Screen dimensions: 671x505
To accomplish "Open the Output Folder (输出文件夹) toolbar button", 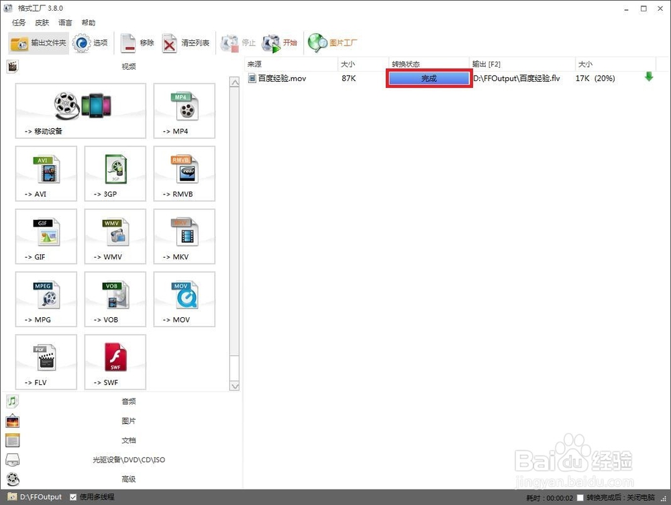I will pyautogui.click(x=38, y=43).
